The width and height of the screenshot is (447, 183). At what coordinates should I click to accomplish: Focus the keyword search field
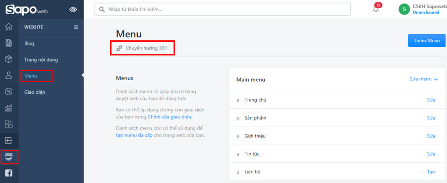222,10
